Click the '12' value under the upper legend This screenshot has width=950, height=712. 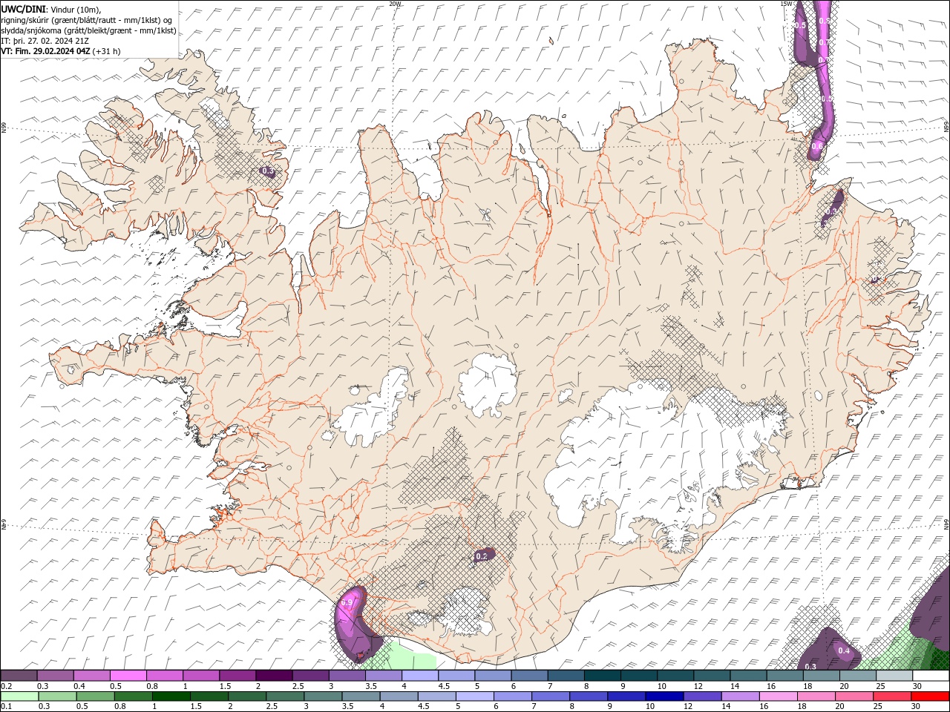click(698, 686)
